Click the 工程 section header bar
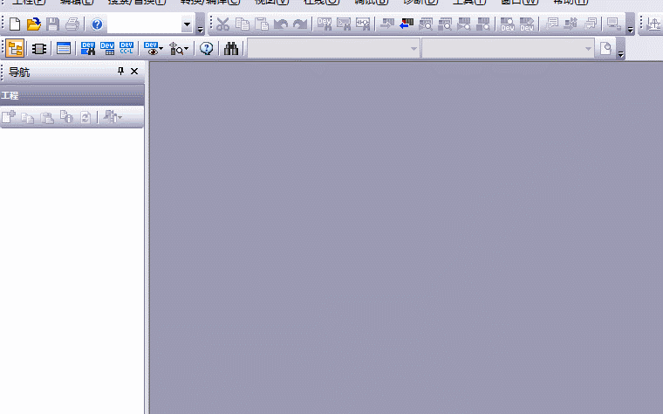Image resolution: width=663 pixels, height=414 pixels. tap(72, 94)
